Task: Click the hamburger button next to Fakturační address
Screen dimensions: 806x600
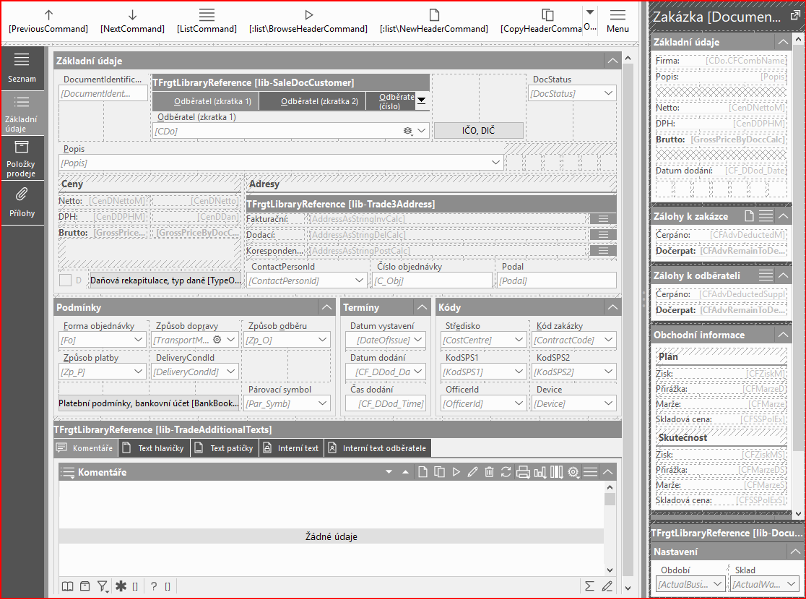Action: pos(602,219)
